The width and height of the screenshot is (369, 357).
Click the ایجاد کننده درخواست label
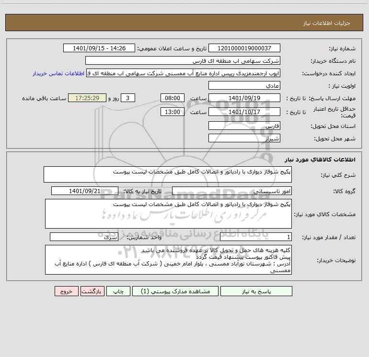[x=329, y=74]
